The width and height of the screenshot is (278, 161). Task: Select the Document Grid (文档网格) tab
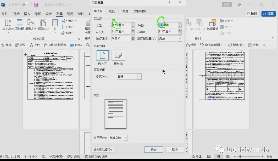pyautogui.click(x=140, y=11)
